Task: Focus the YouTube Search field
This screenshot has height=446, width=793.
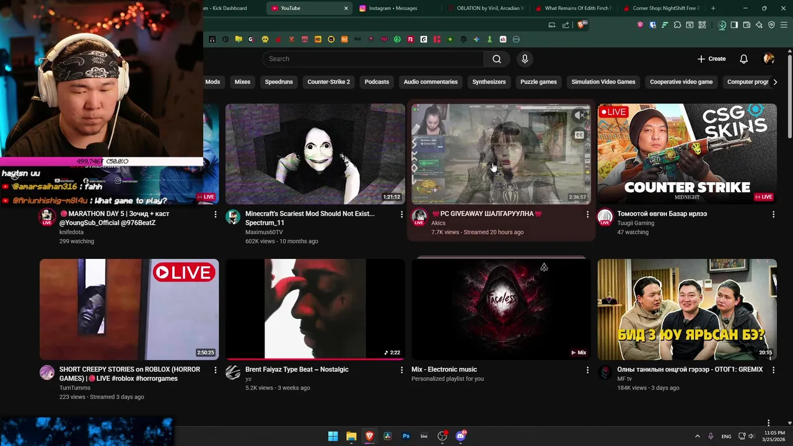Action: [373, 59]
